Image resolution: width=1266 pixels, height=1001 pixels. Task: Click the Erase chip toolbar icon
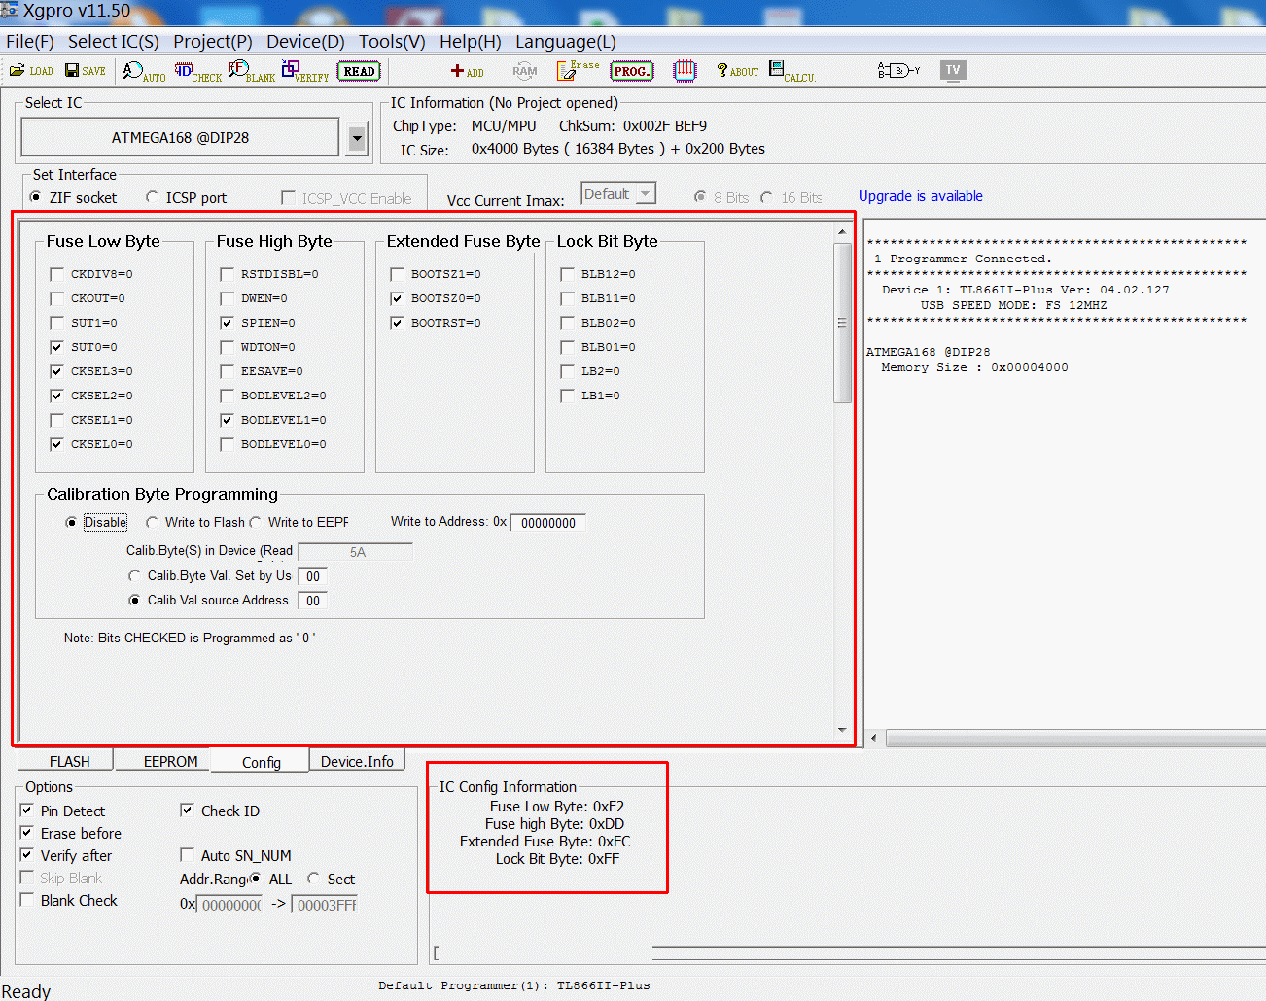click(x=578, y=70)
